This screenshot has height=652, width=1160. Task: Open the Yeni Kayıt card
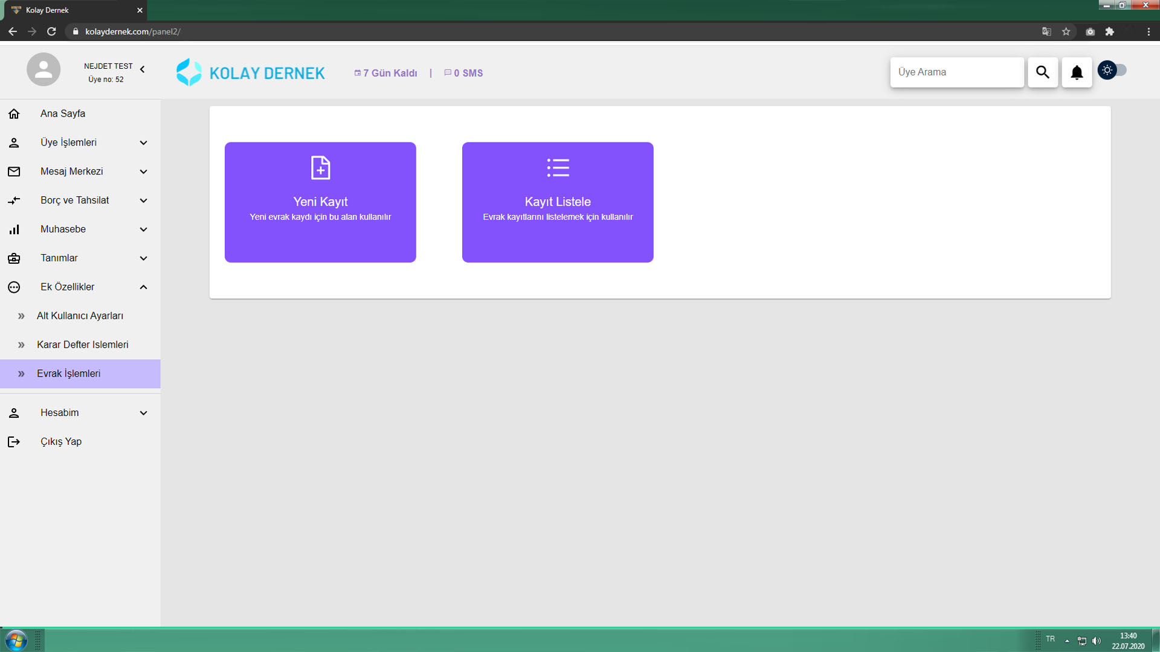pos(320,202)
